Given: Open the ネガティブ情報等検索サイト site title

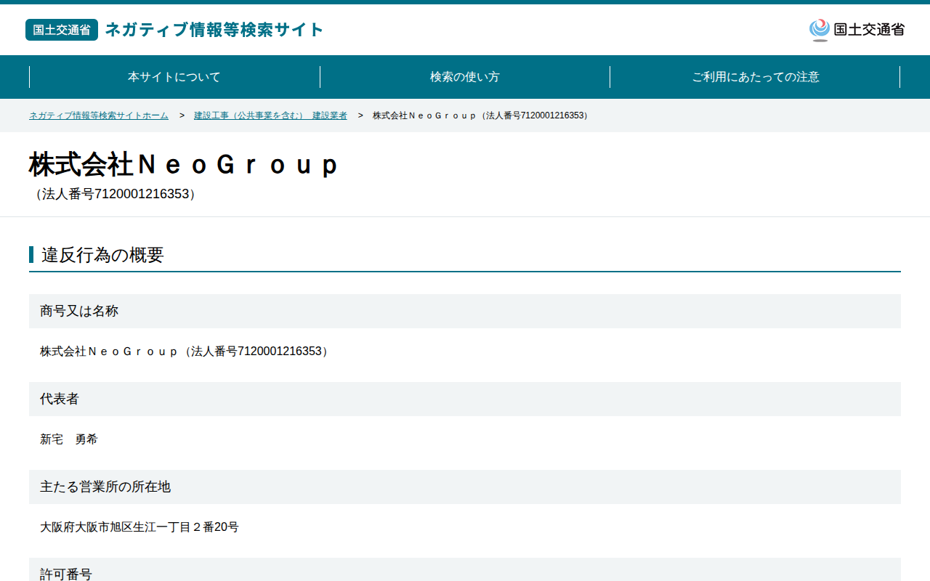Looking at the screenshot, I should click(x=214, y=30).
